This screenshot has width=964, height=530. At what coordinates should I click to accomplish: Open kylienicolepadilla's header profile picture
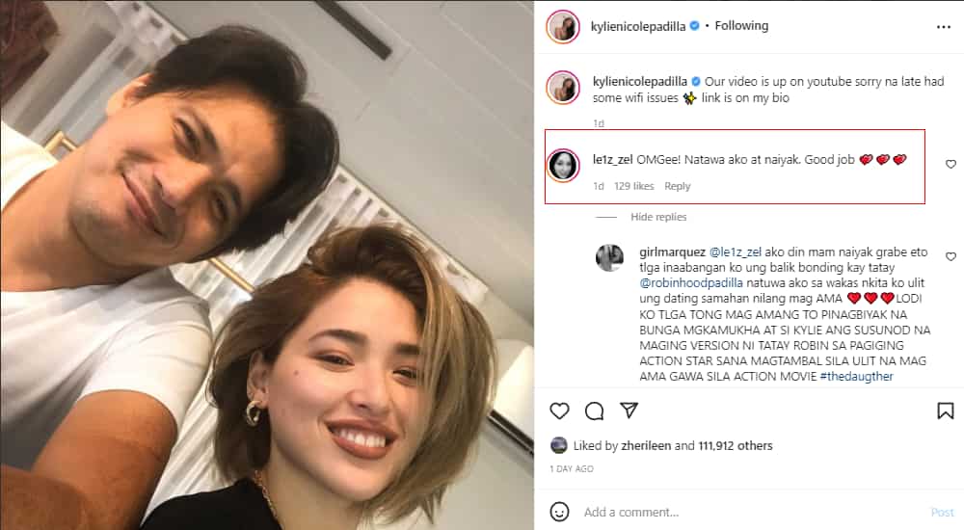click(x=563, y=27)
